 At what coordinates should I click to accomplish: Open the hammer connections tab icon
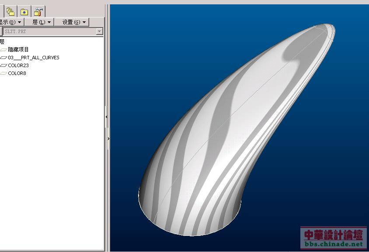pos(38,12)
